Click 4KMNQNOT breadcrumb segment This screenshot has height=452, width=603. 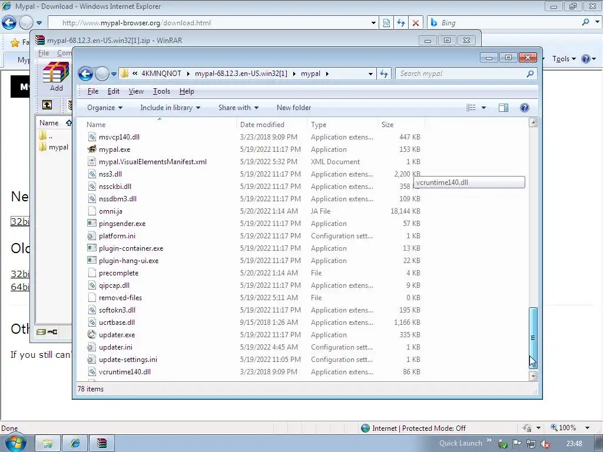[x=161, y=74]
